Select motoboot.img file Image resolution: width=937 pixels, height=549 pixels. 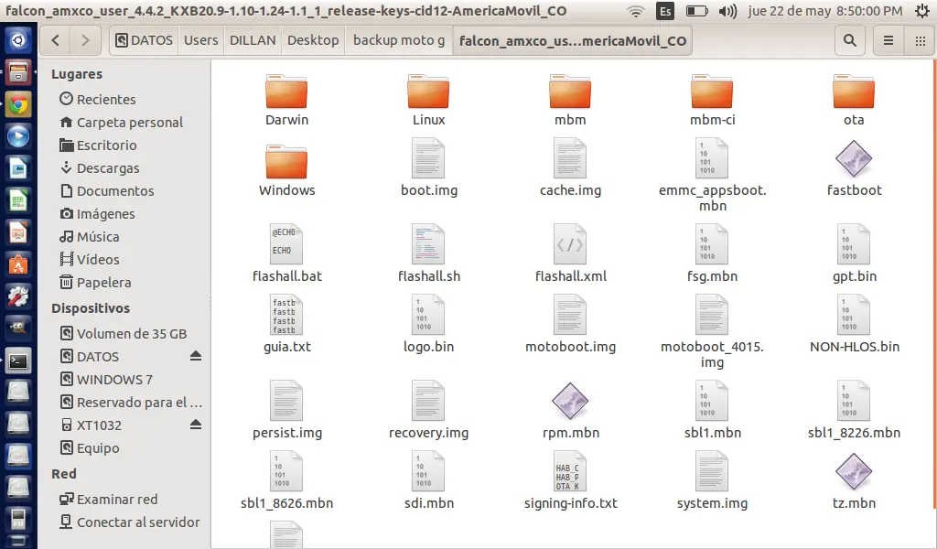point(570,325)
